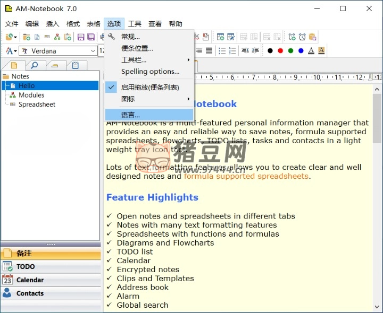Open the 表格 menu
383x313 pixels.
click(94, 24)
